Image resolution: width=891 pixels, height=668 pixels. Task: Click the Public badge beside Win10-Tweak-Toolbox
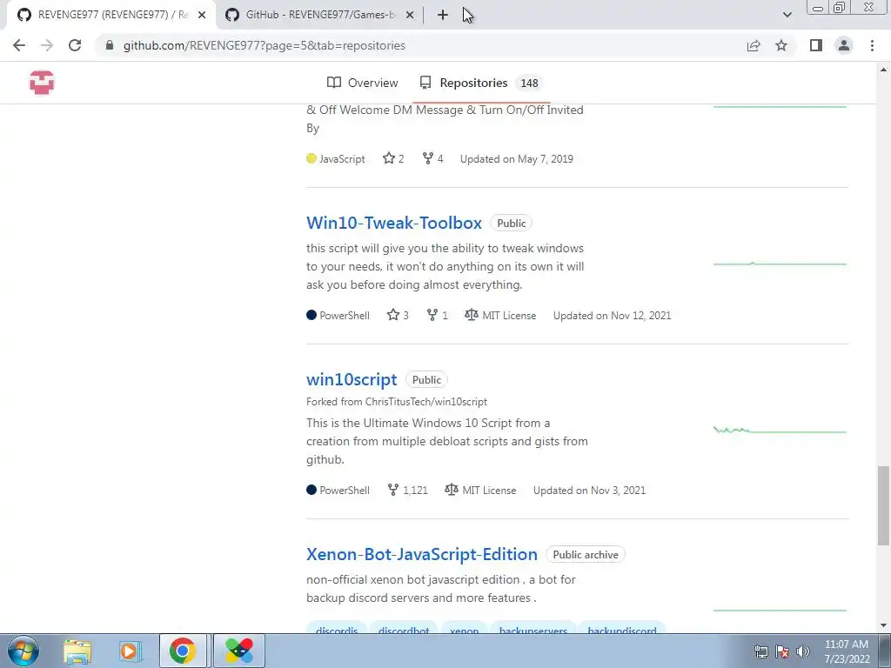[x=511, y=223]
